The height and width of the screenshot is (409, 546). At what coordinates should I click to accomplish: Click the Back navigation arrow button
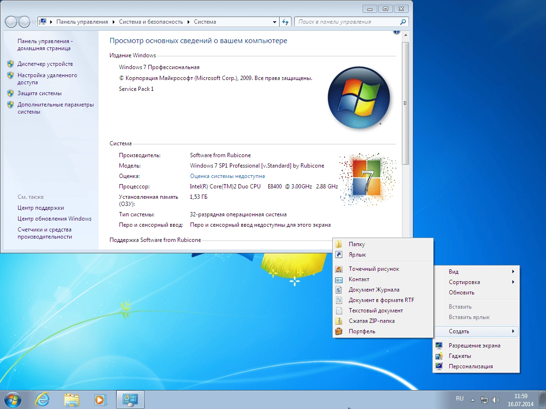pos(11,22)
